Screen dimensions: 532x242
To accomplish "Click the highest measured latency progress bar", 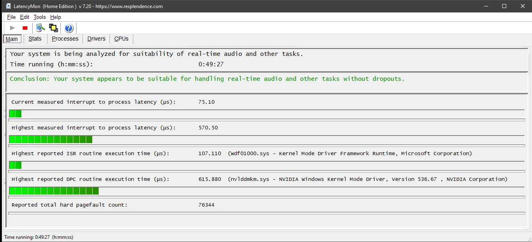I will pos(267,139).
